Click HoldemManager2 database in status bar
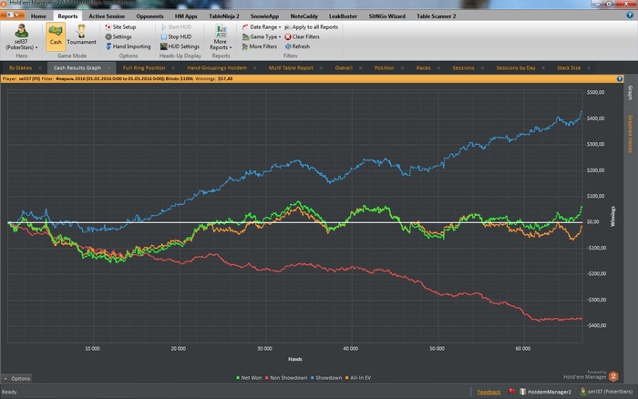The image size is (638, 399). click(545, 392)
